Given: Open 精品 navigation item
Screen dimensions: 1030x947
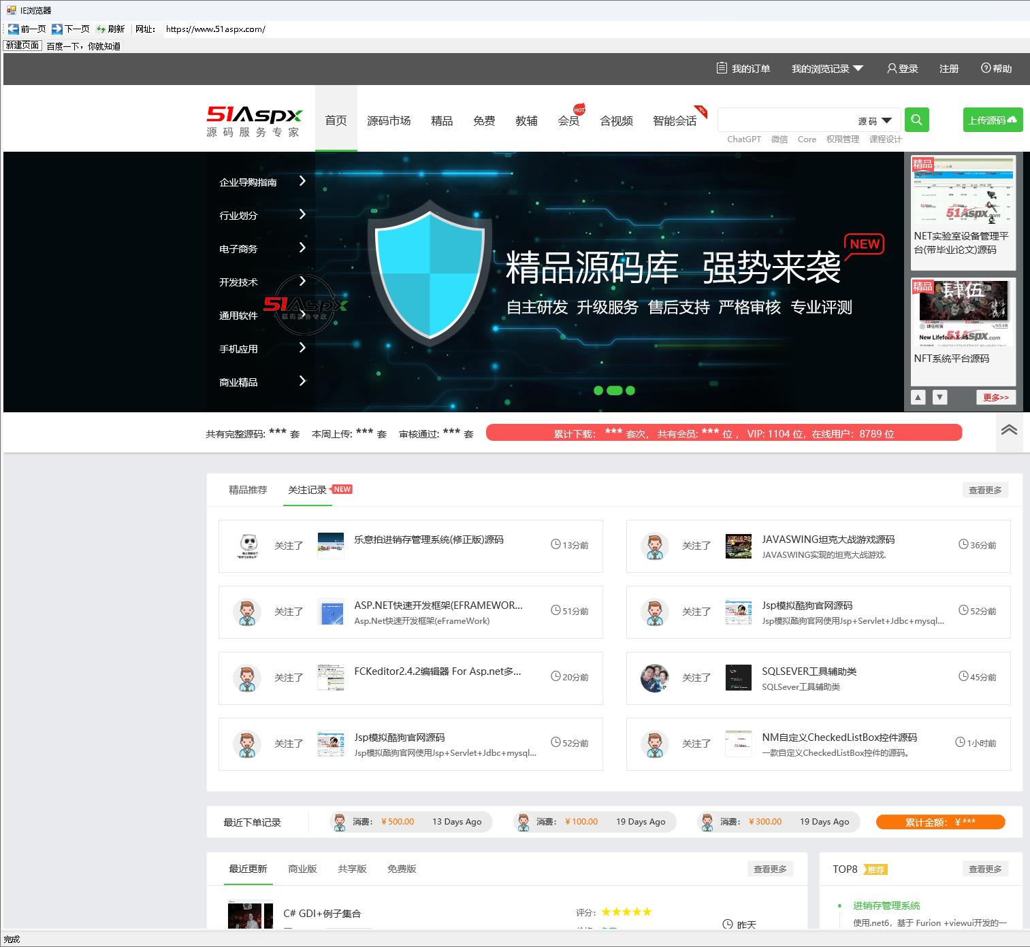Looking at the screenshot, I should [x=442, y=120].
